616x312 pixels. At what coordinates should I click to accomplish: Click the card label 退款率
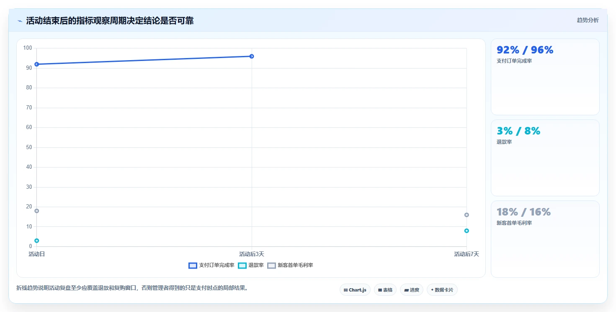pyautogui.click(x=504, y=142)
